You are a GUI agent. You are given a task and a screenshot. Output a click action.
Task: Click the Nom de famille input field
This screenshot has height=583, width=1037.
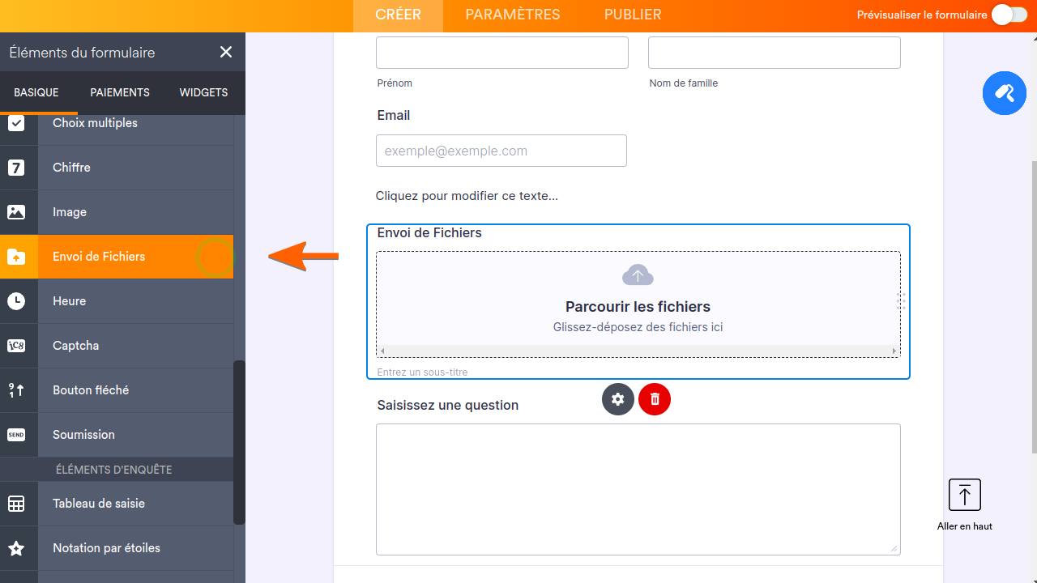coord(775,53)
